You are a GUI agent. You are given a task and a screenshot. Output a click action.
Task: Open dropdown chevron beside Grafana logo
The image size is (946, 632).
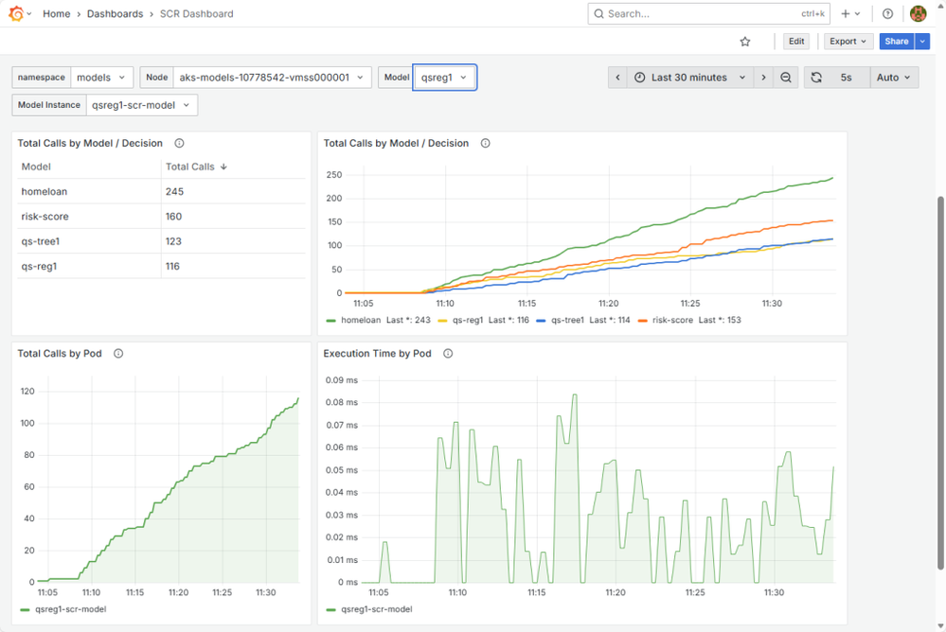pos(29,14)
